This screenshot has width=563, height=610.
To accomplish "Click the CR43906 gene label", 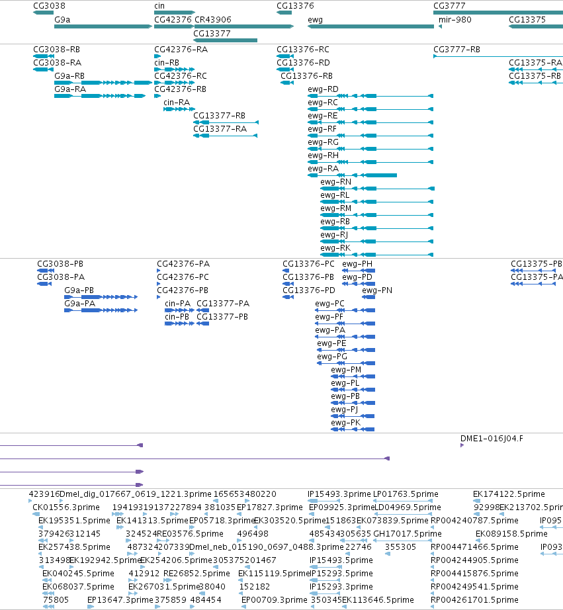I will point(213,20).
